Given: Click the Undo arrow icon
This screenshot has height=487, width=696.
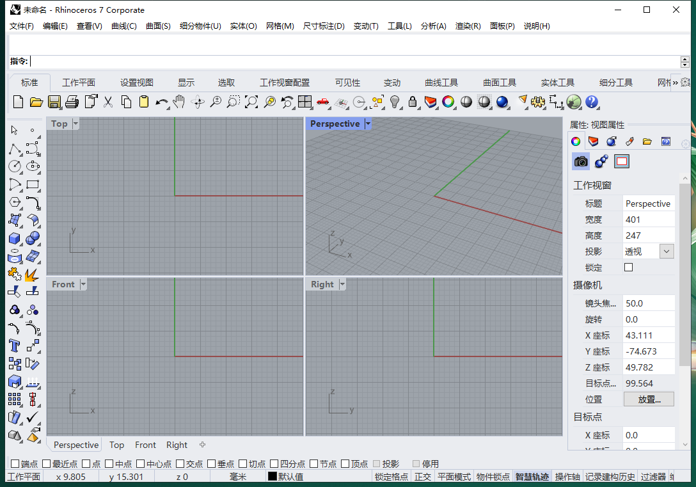Looking at the screenshot, I should [x=162, y=103].
